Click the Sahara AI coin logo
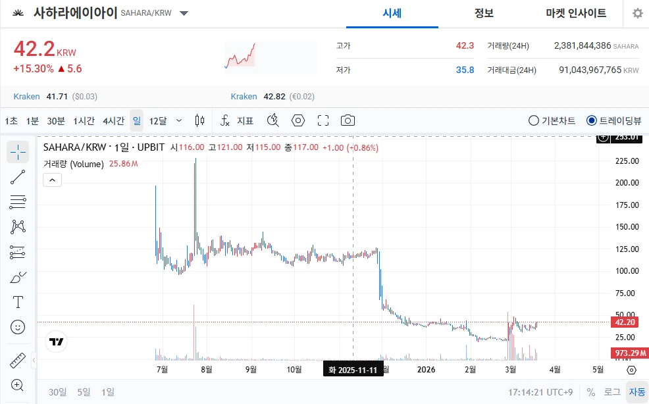The width and height of the screenshot is (649, 404). [x=18, y=13]
